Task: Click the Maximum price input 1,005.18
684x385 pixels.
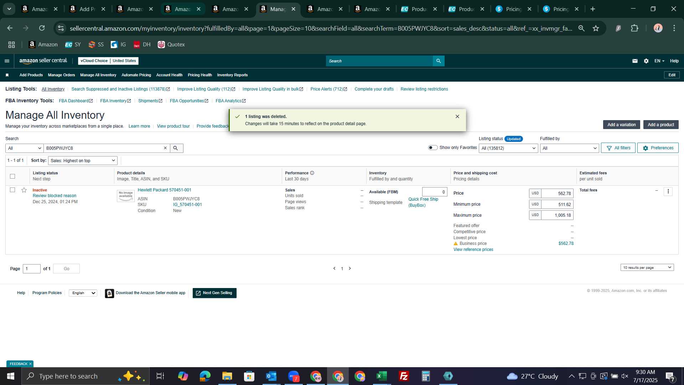Action: coord(557,215)
